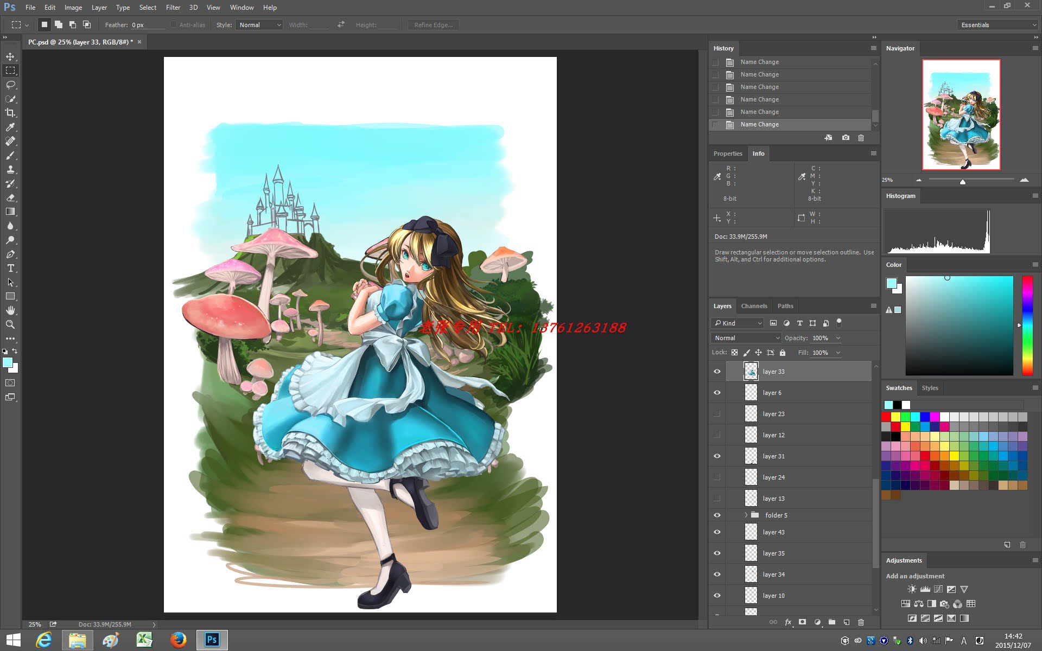Show layer 12 visibility

coord(717,435)
